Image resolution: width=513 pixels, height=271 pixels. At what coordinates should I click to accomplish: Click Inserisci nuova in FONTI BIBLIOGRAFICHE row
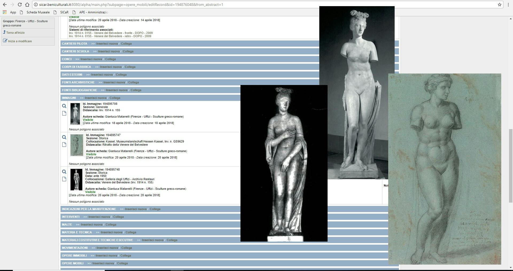point(116,90)
